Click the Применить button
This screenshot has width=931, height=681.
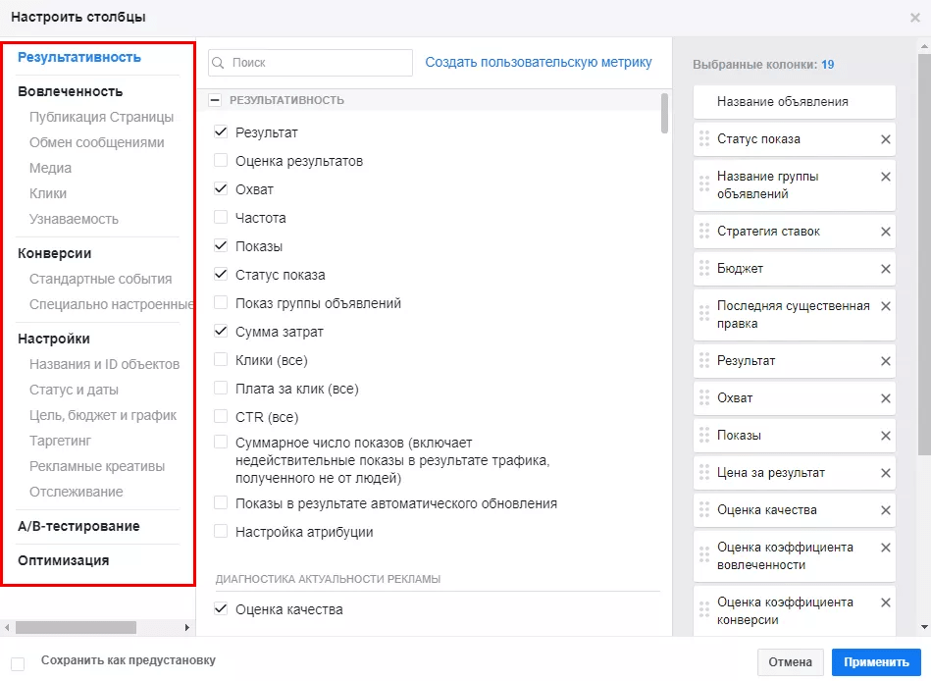(x=876, y=662)
